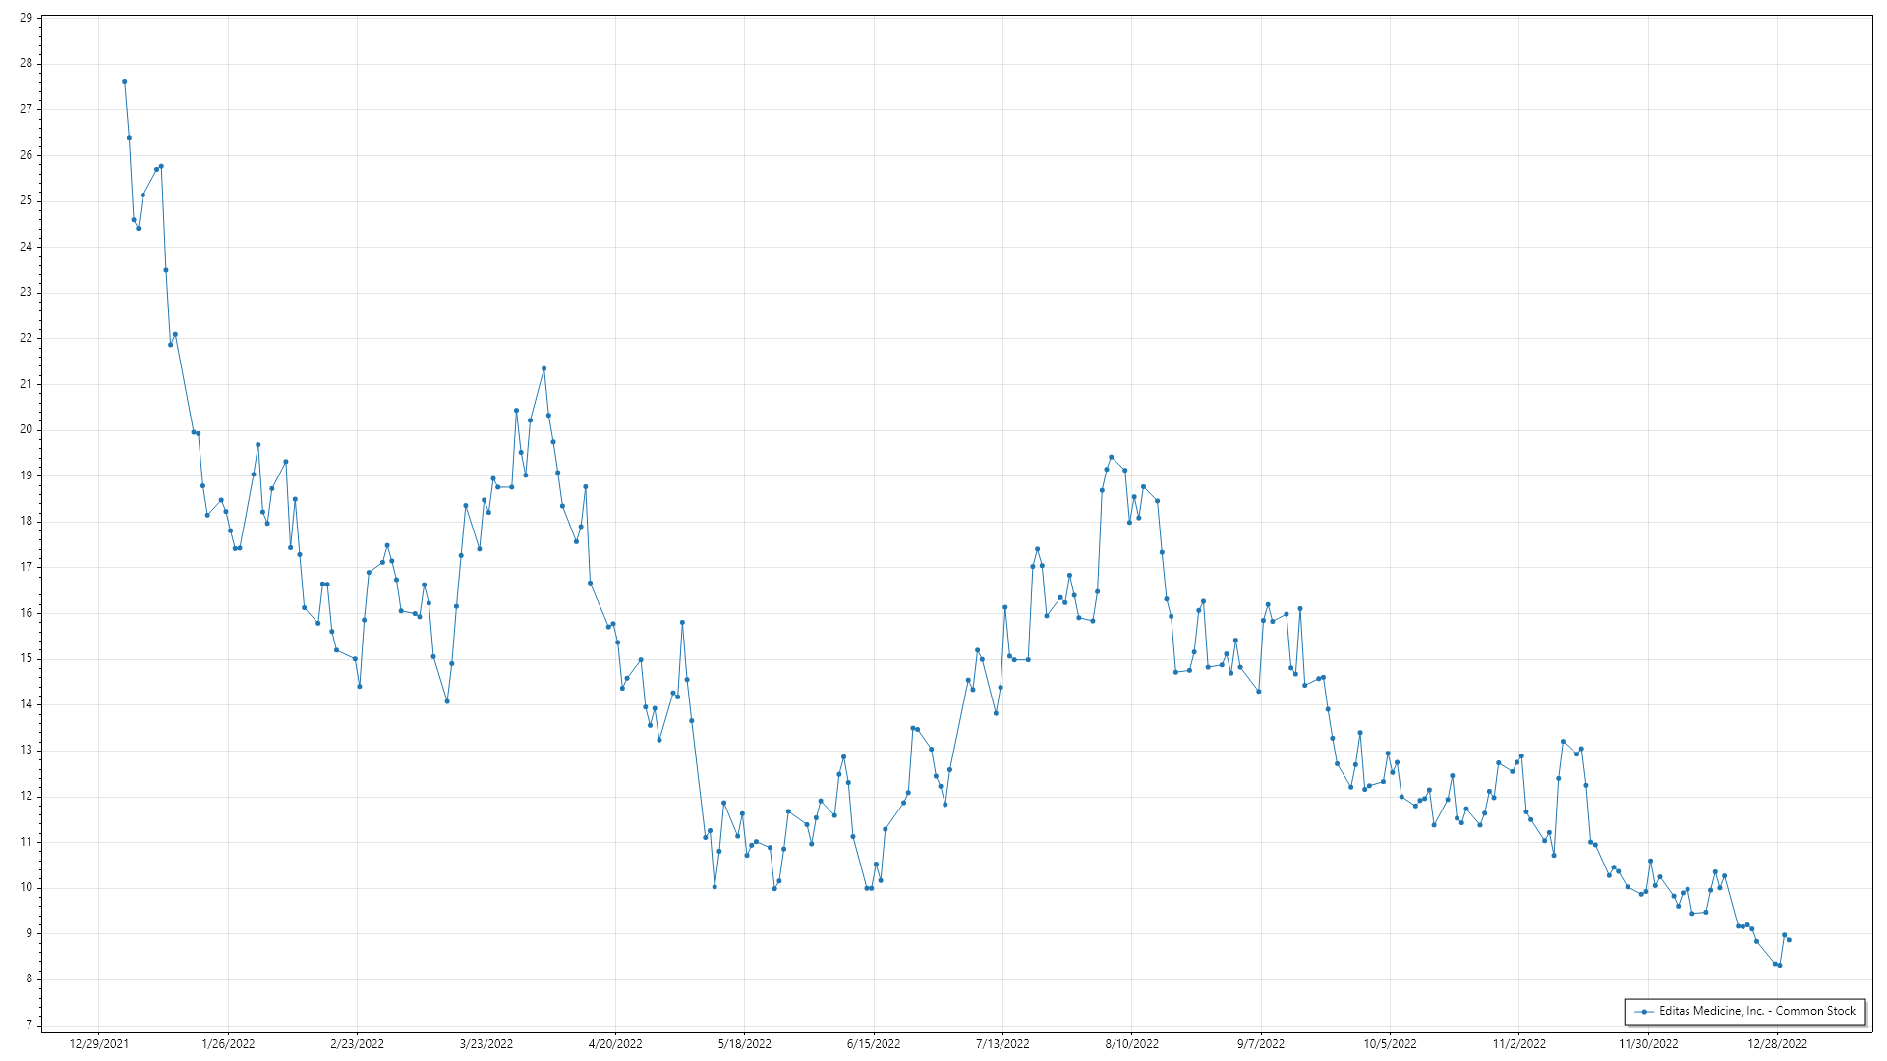This screenshot has width=1887, height=1061.
Task: Click the April peak data point near 21.3
Action: [543, 369]
